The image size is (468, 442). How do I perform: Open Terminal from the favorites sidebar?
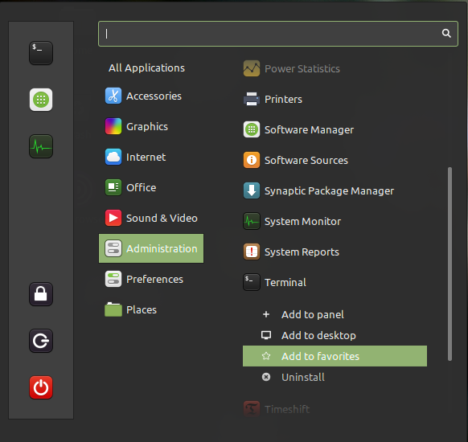point(41,53)
